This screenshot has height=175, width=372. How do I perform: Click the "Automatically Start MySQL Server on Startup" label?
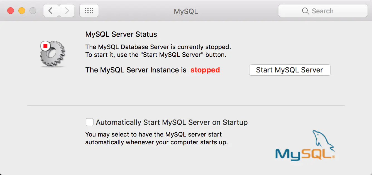click(x=172, y=122)
